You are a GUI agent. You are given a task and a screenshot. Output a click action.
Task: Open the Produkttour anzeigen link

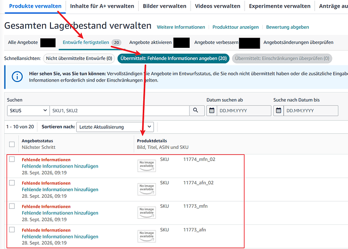click(236, 27)
